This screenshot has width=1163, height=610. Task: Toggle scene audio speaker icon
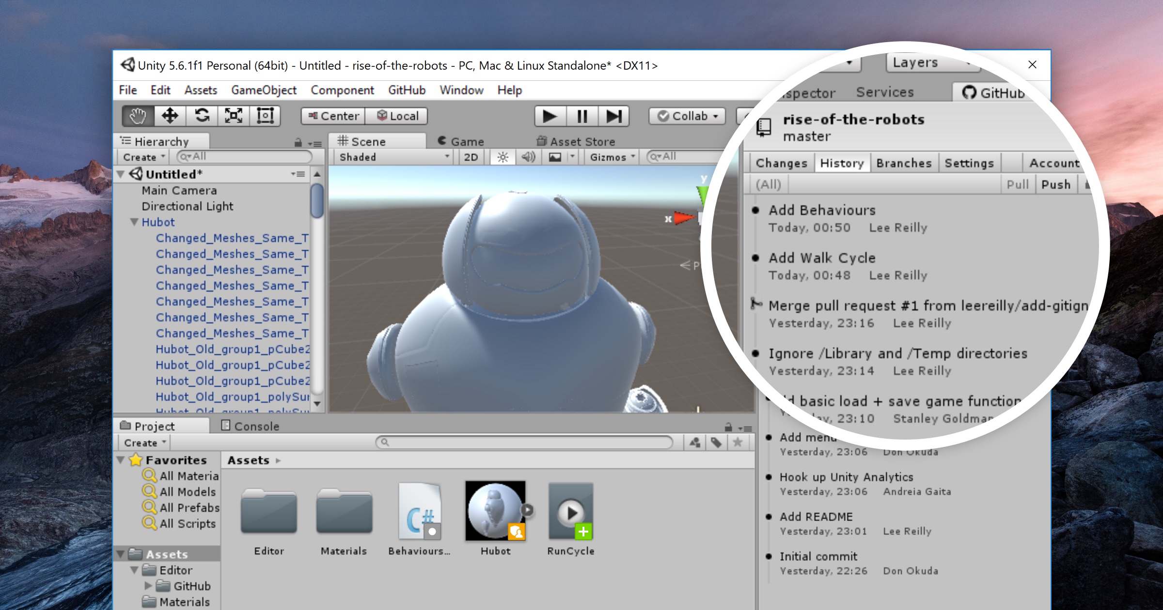(x=528, y=157)
